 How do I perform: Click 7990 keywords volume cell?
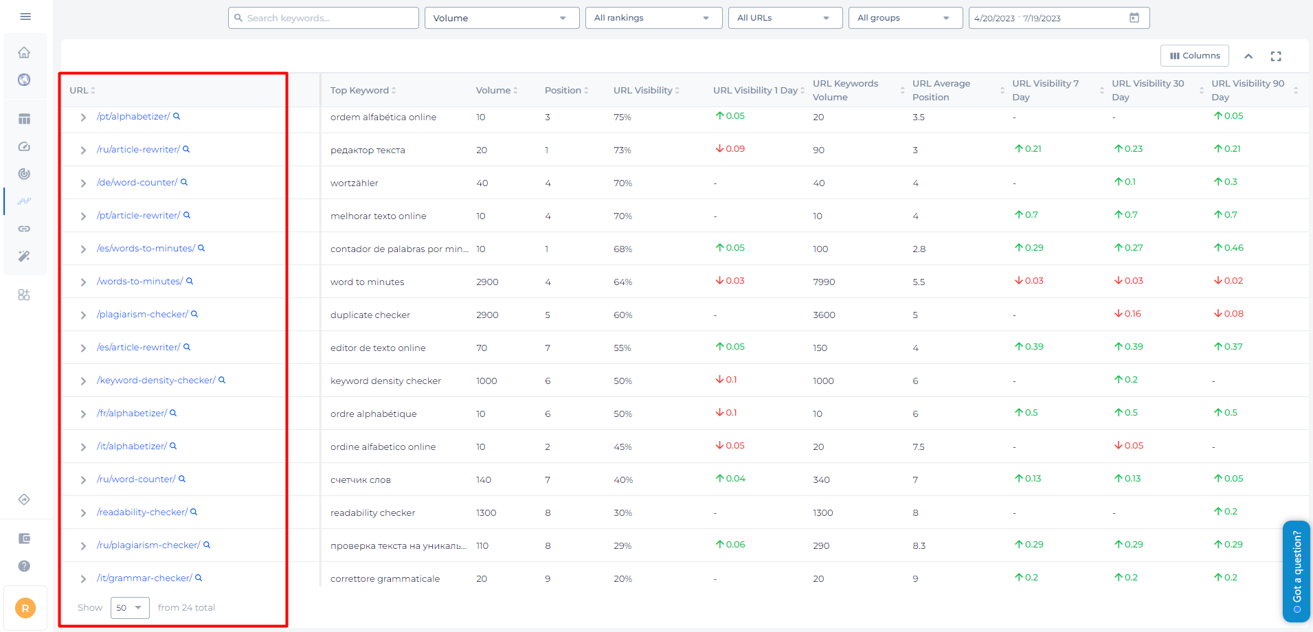[x=824, y=282]
